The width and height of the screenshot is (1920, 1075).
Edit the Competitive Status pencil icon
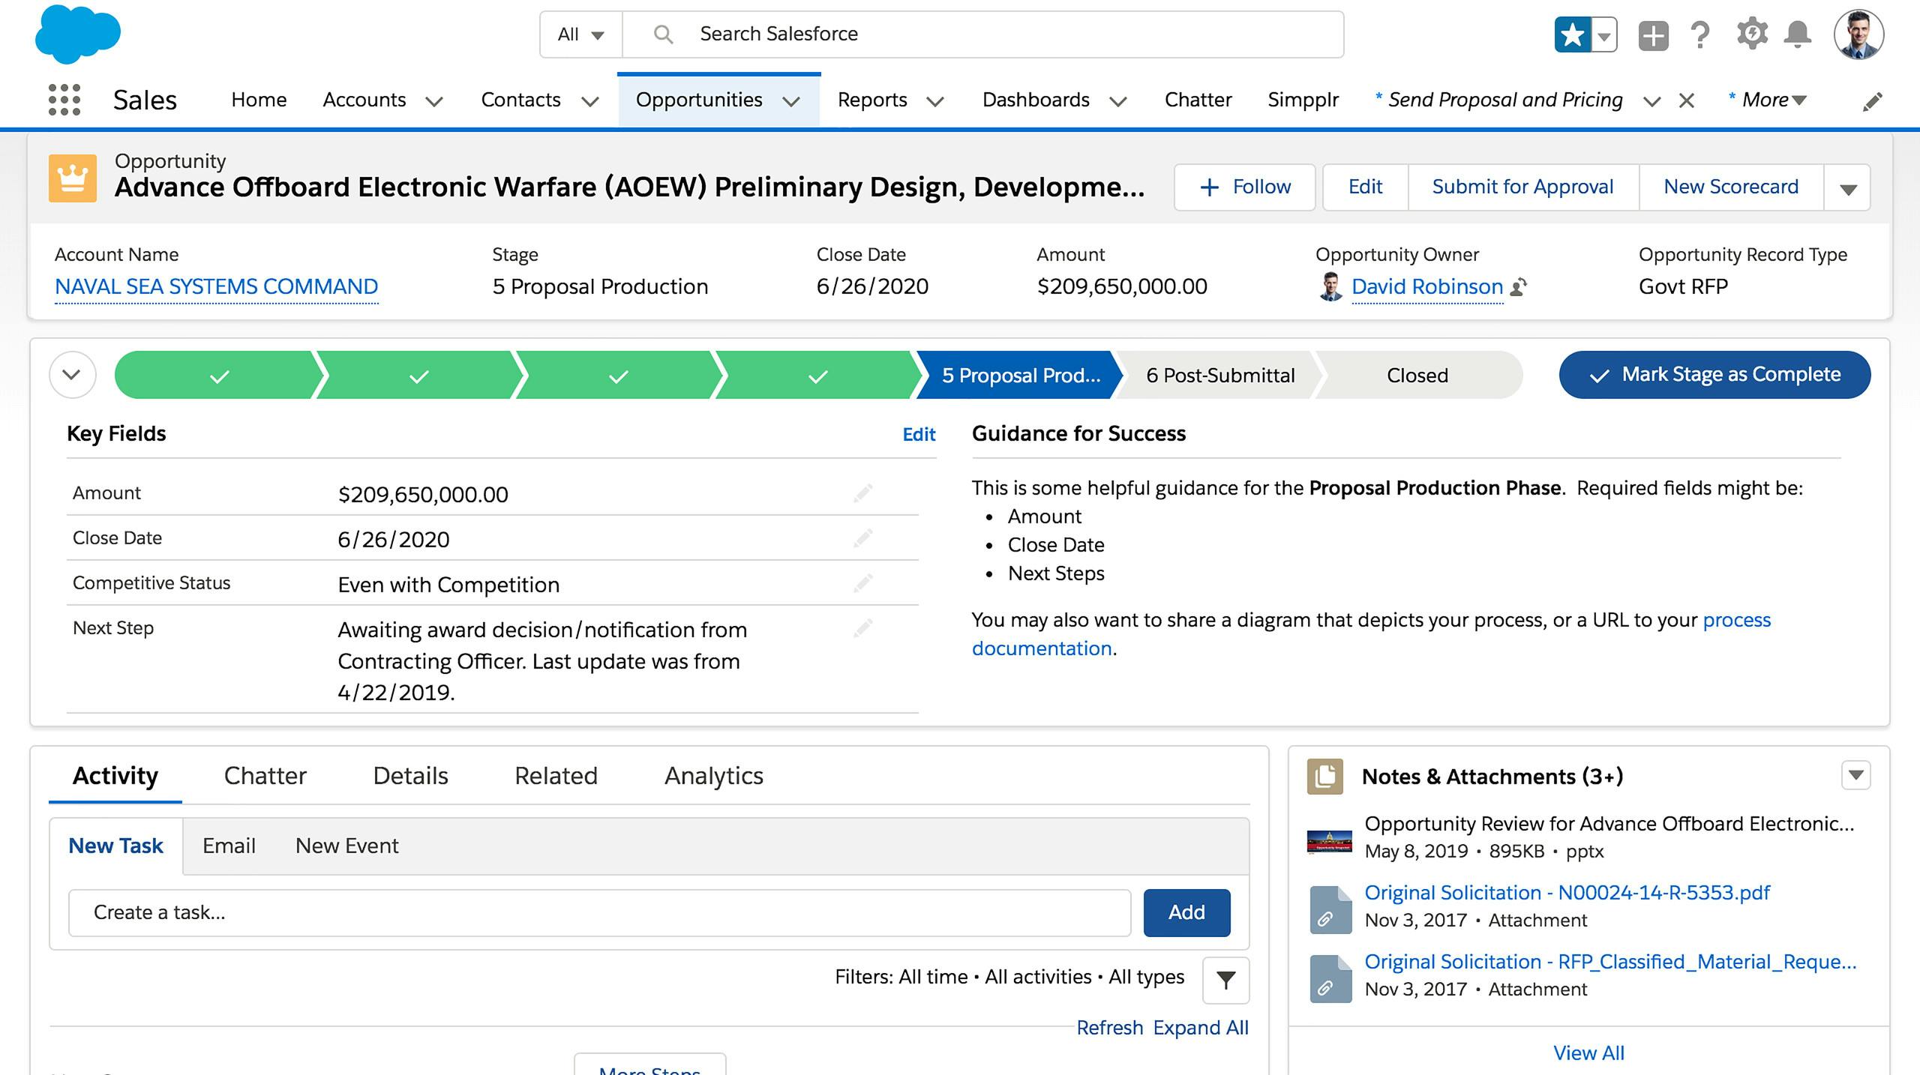863,582
